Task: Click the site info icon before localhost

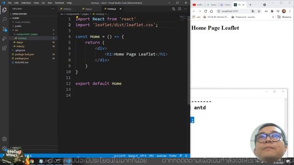Action: 219,11
